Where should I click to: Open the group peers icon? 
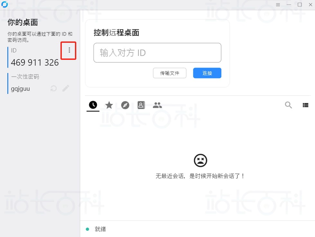(x=157, y=105)
